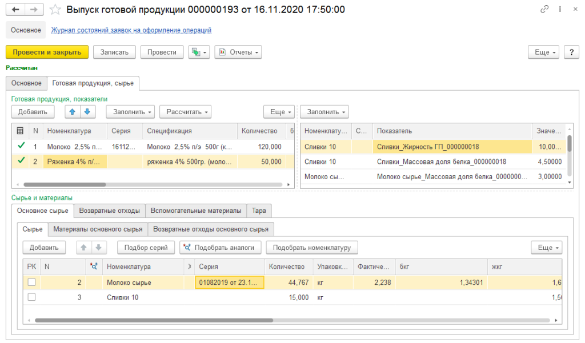This screenshot has width=585, height=343.
Task: Click Подобрать номенклатуру button
Action: [312, 247]
